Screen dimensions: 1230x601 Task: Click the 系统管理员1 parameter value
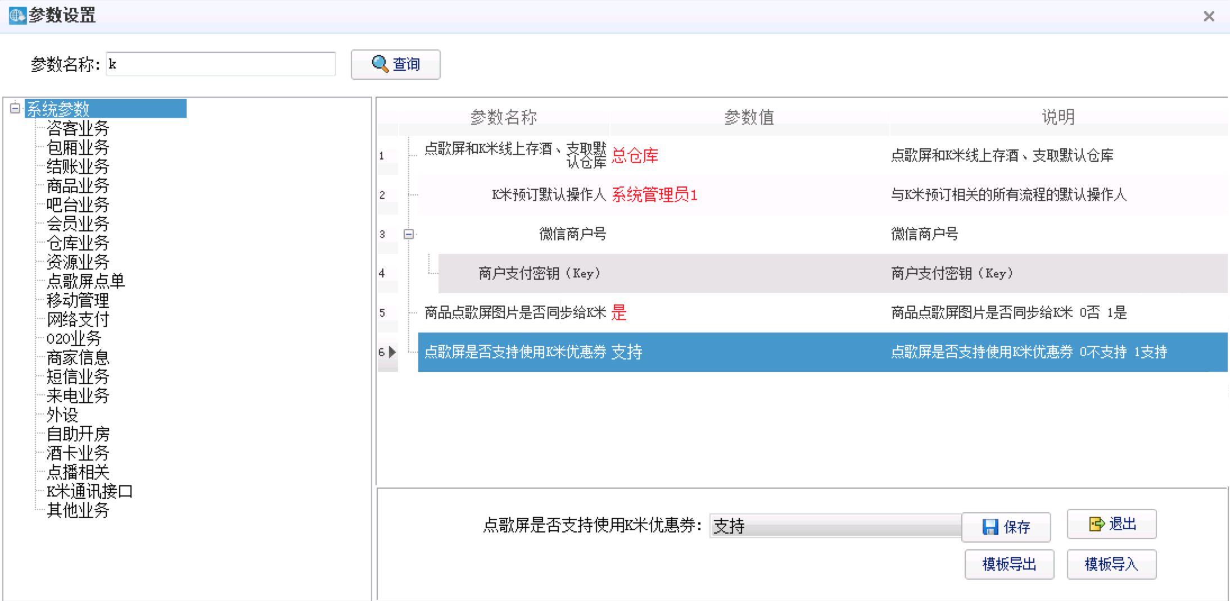click(x=654, y=195)
